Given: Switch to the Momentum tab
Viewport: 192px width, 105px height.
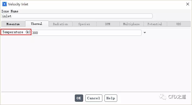Looking at the screenshot, I should tap(13, 24).
